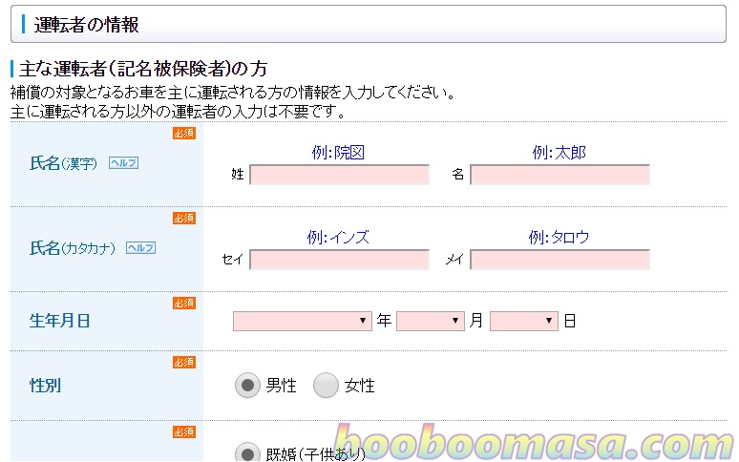
Task: Open the birth day (日) dropdown
Action: (523, 321)
